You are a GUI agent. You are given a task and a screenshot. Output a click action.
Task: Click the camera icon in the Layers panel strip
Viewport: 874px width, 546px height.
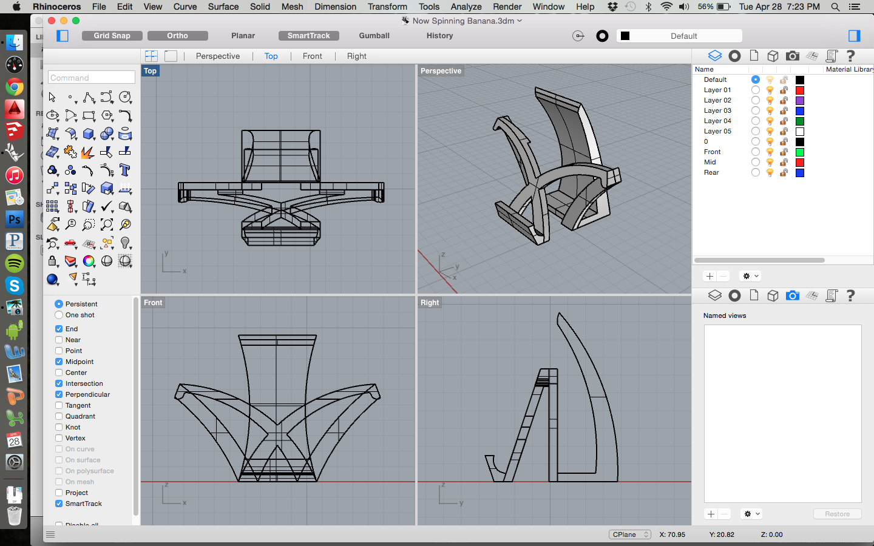coord(792,56)
